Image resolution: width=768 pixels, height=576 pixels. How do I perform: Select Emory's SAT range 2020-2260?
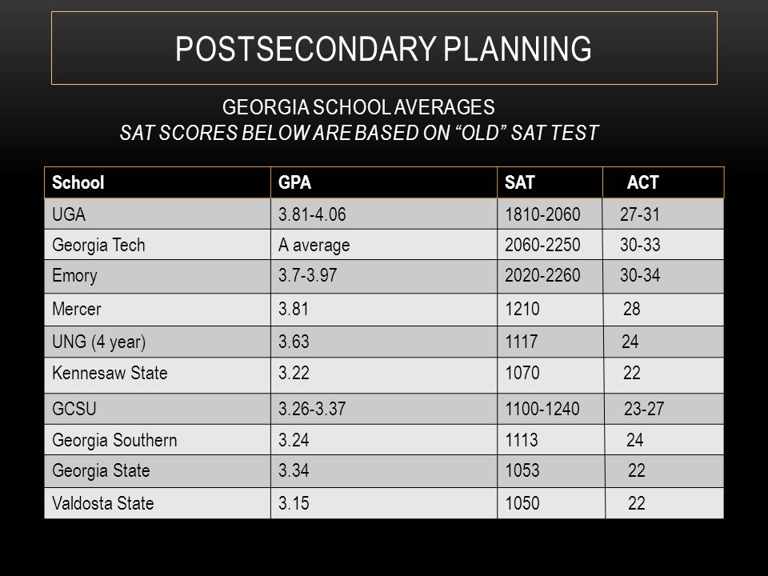(x=550, y=276)
